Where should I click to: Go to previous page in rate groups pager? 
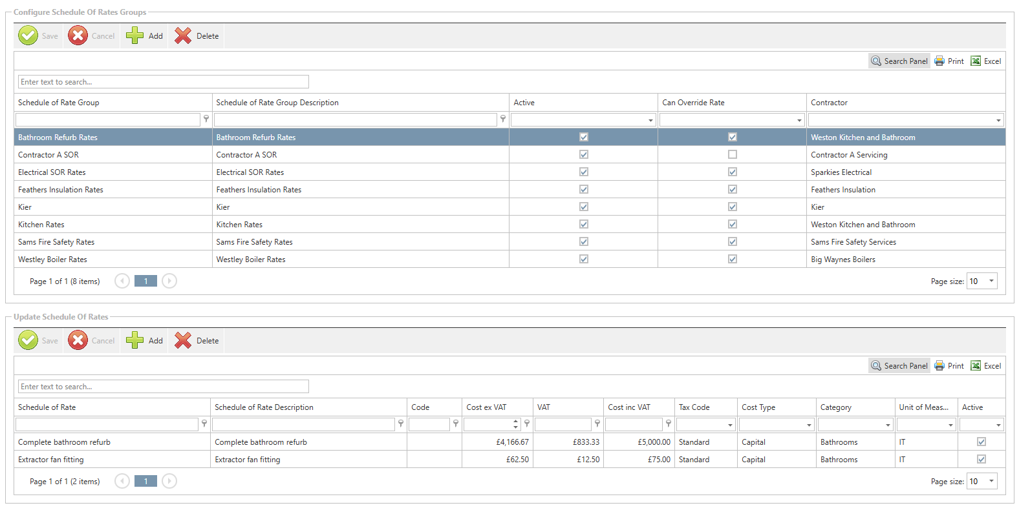click(x=122, y=281)
